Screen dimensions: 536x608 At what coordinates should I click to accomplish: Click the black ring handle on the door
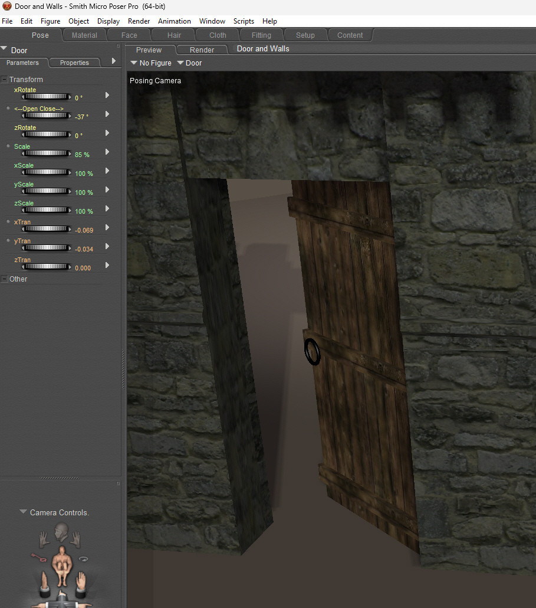pyautogui.click(x=312, y=352)
